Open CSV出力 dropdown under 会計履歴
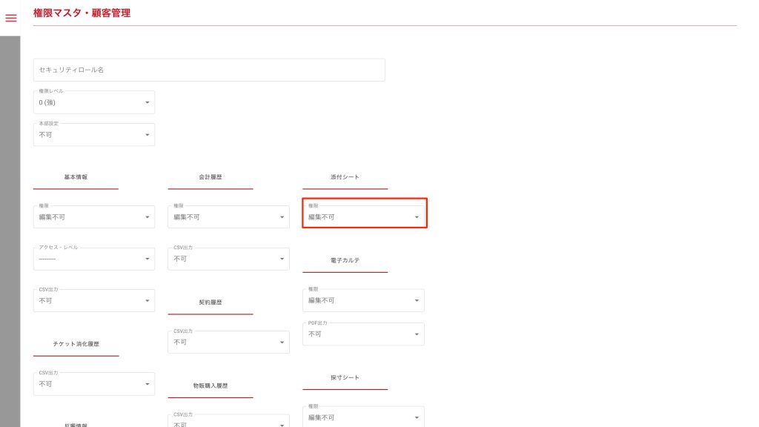759x427 pixels. pyautogui.click(x=228, y=259)
